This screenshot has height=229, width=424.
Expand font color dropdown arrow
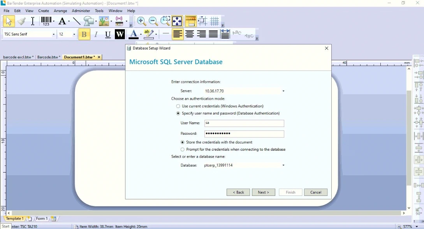(141, 34)
